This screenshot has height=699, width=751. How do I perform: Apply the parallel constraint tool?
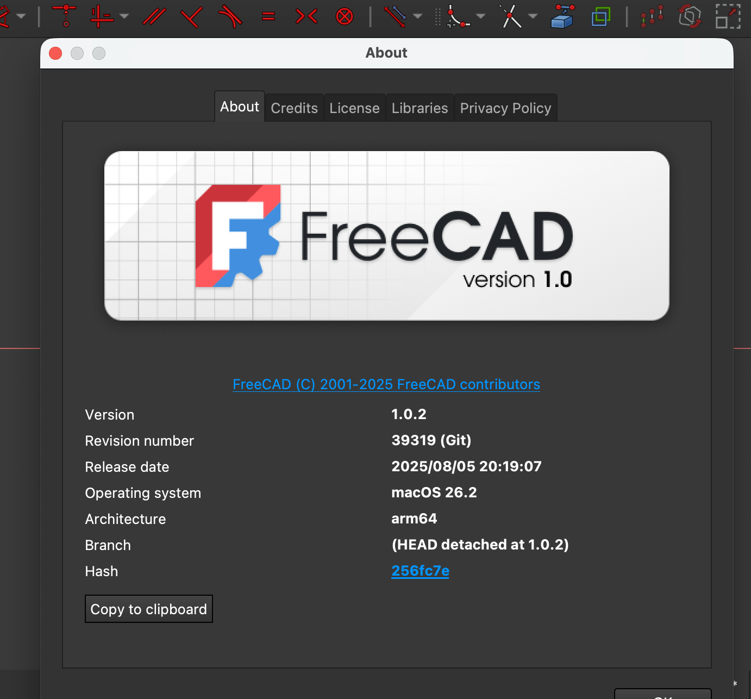pos(154,16)
